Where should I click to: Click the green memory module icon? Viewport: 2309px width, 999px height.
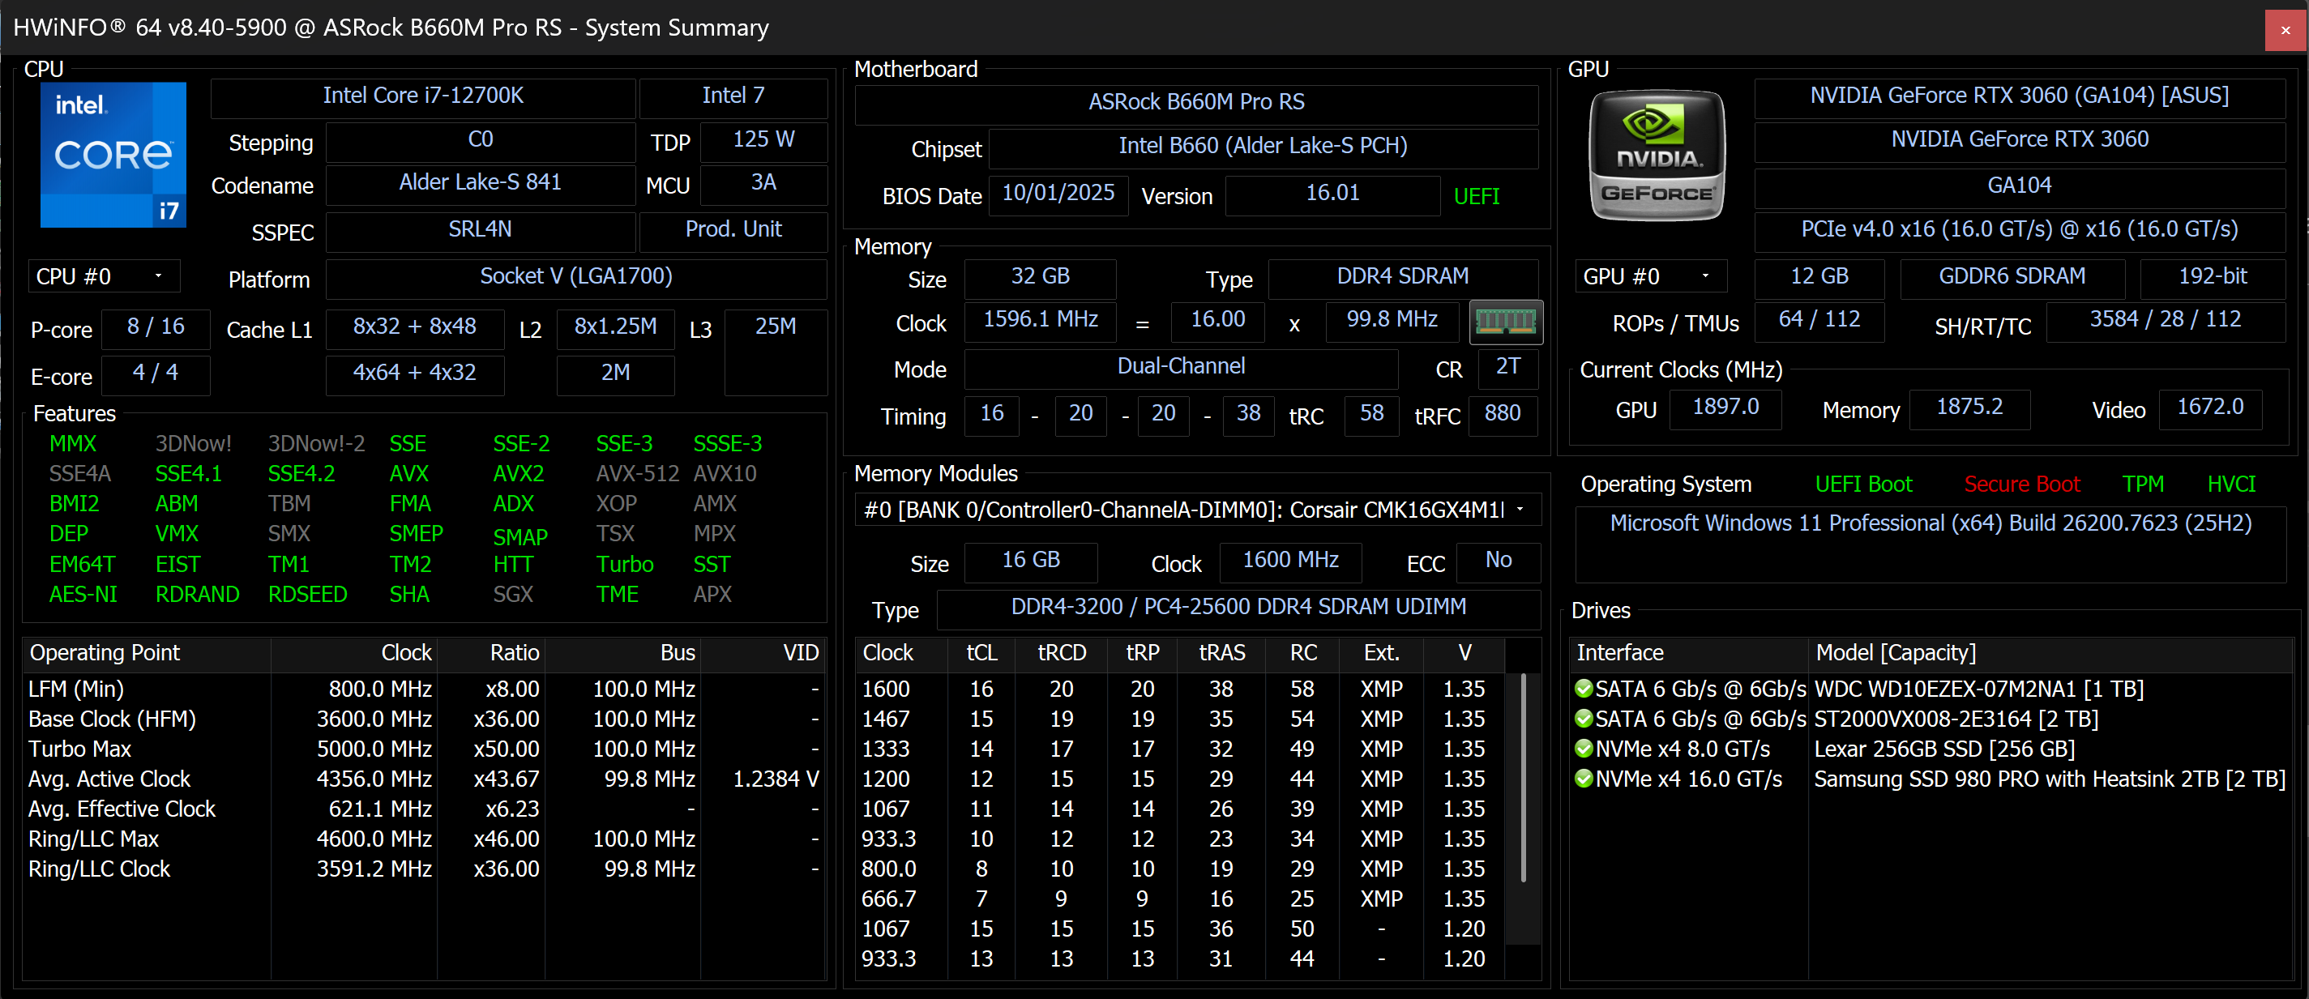coord(1506,322)
